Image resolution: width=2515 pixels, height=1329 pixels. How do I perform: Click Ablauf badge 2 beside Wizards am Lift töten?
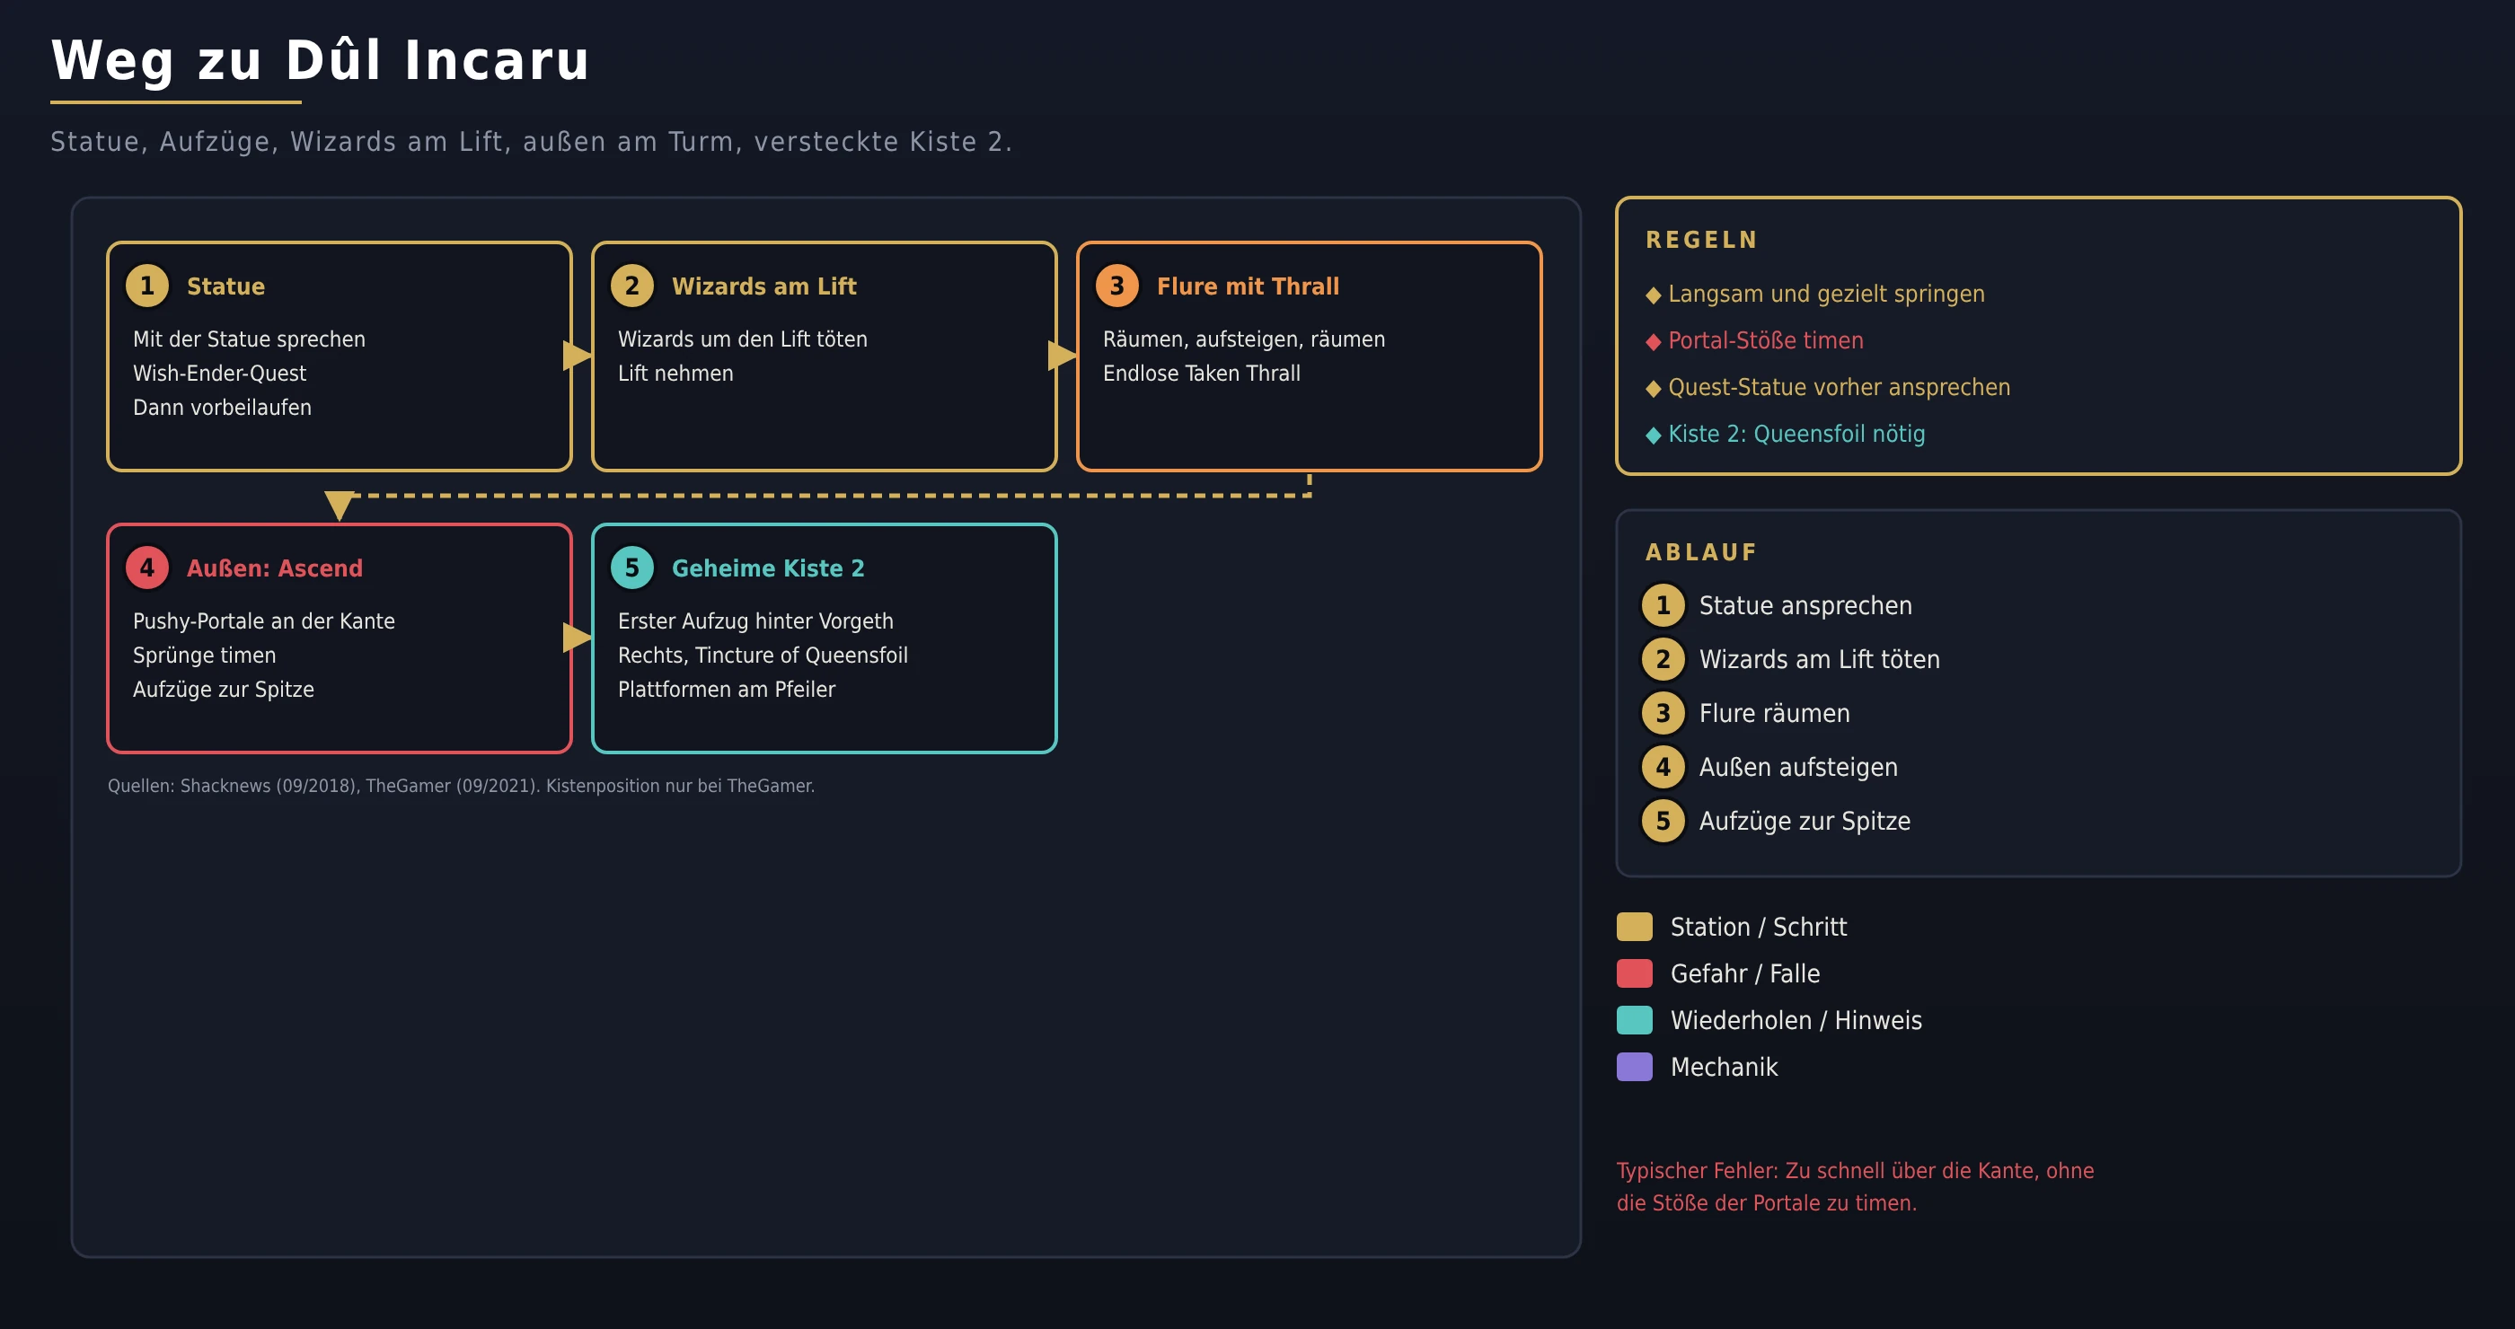click(1663, 660)
